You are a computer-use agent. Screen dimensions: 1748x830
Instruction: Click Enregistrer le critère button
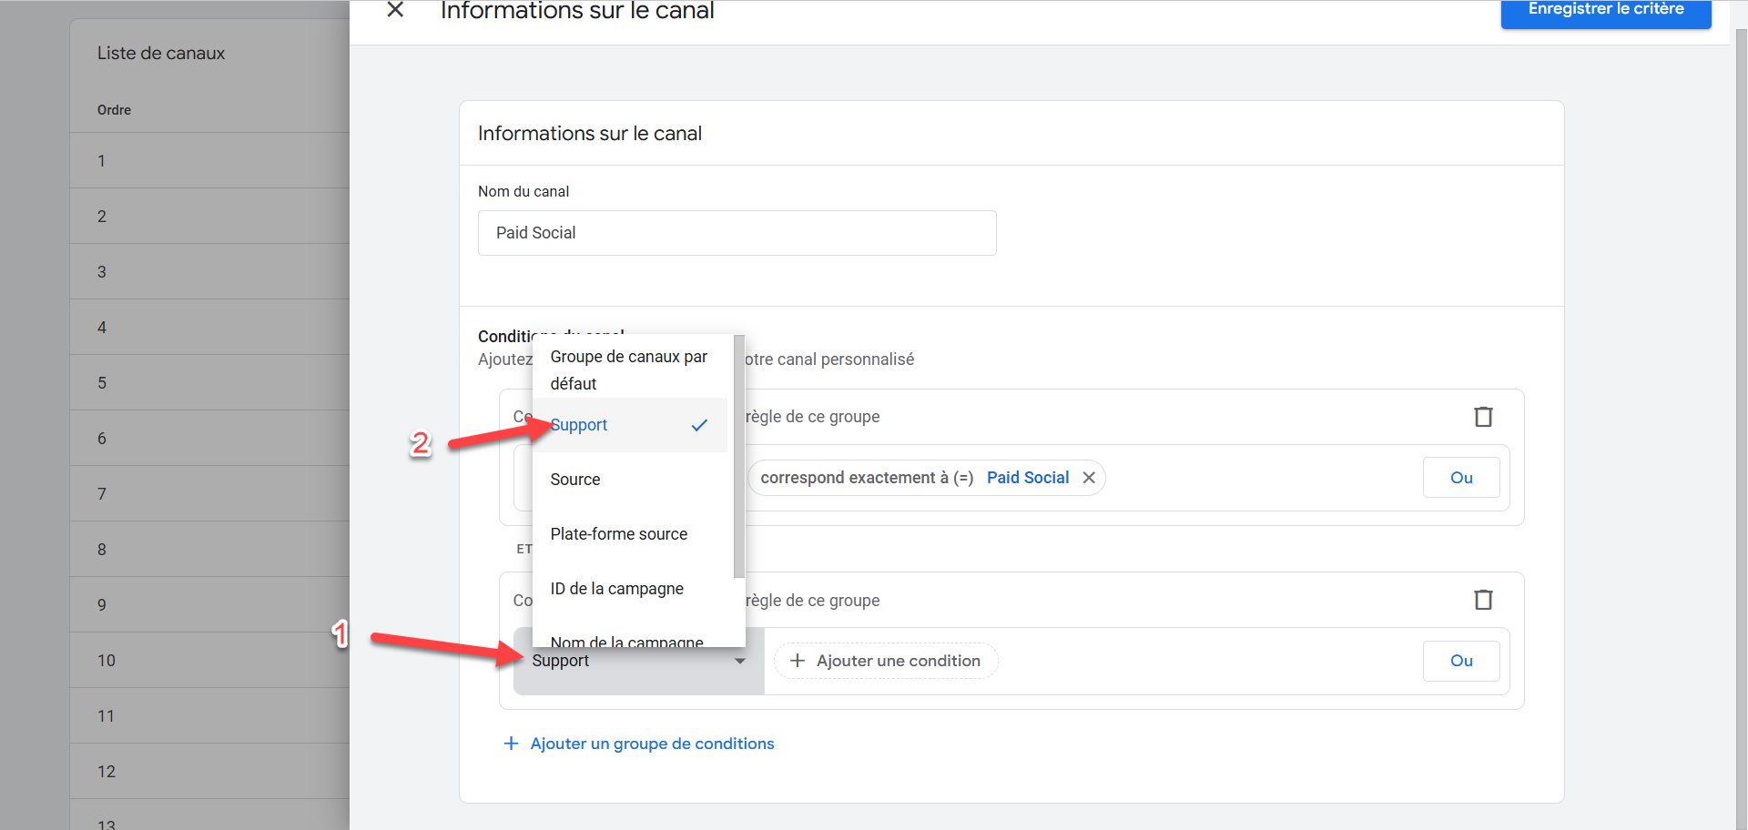1605,11
